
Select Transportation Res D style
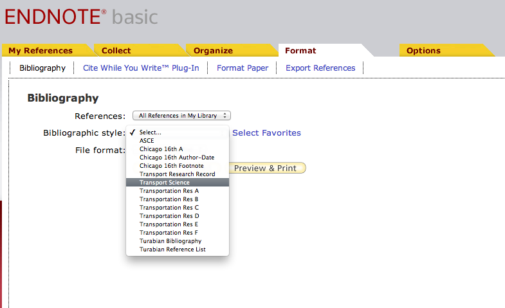(x=178, y=216)
